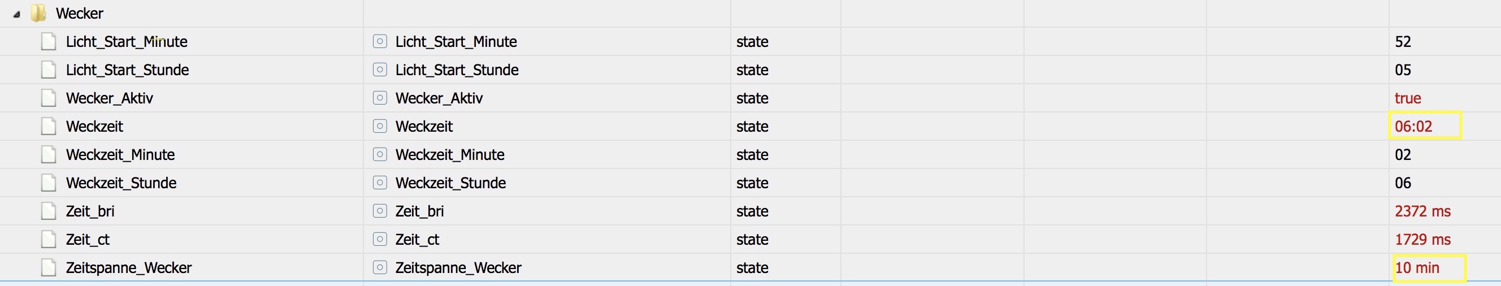This screenshot has width=1501, height=286.
Task: Click state icon before Zeit_bri name
Action: [x=380, y=211]
